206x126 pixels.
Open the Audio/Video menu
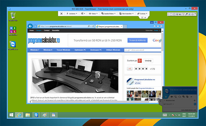(x=108, y=13)
